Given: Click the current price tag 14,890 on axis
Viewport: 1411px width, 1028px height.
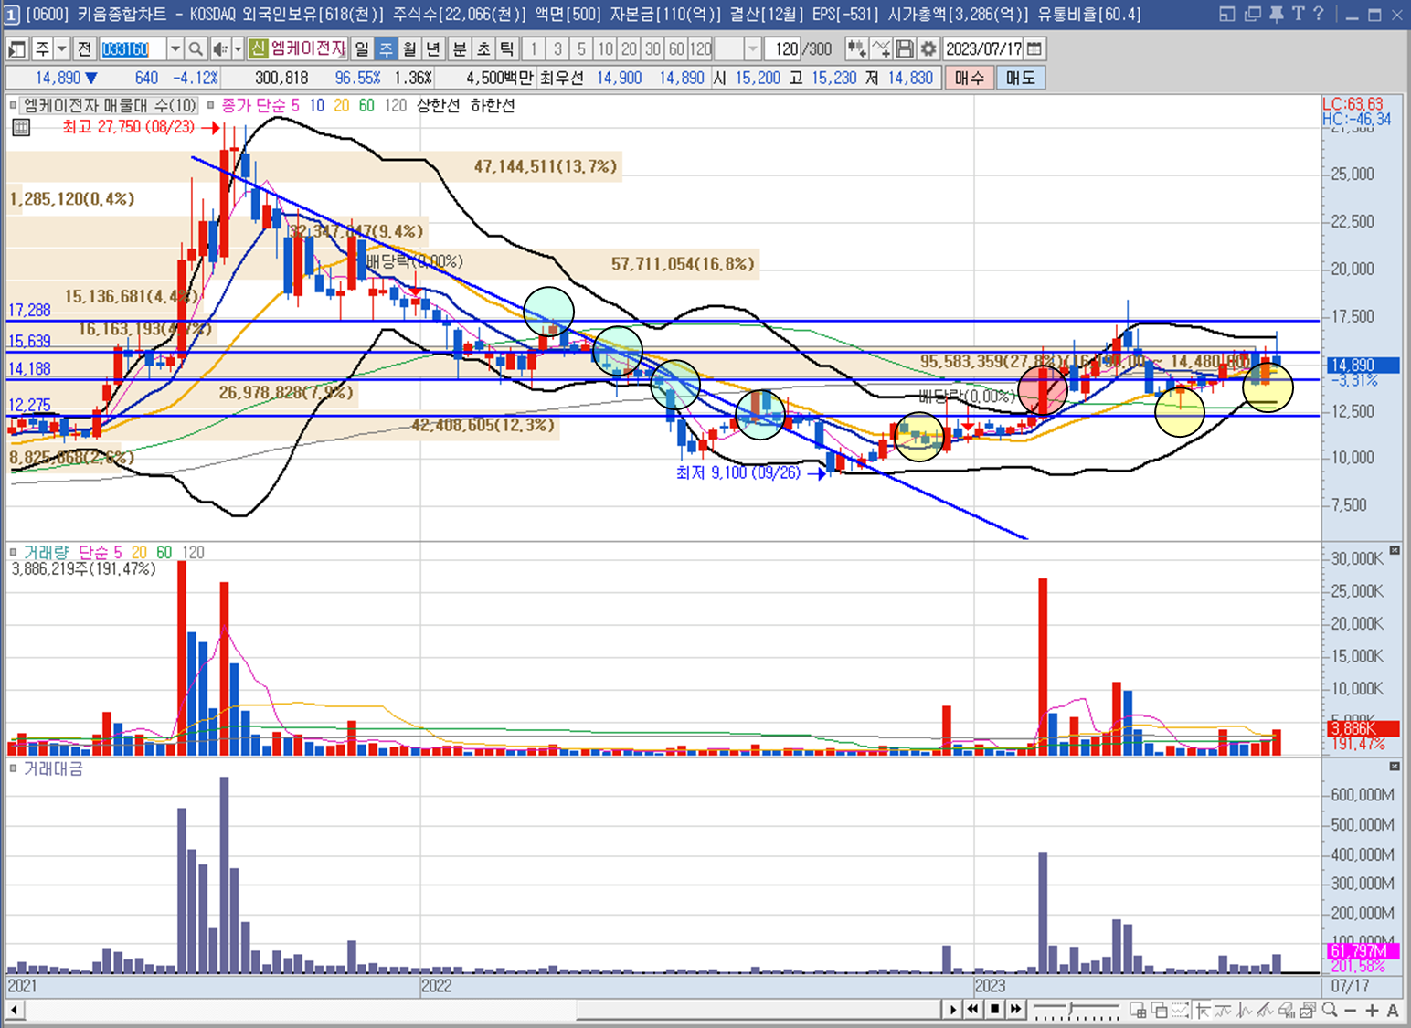Looking at the screenshot, I should pos(1362,365).
